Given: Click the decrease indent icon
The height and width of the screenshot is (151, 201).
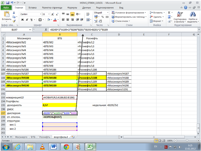Looking at the screenshot, I should [x=77, y=20].
